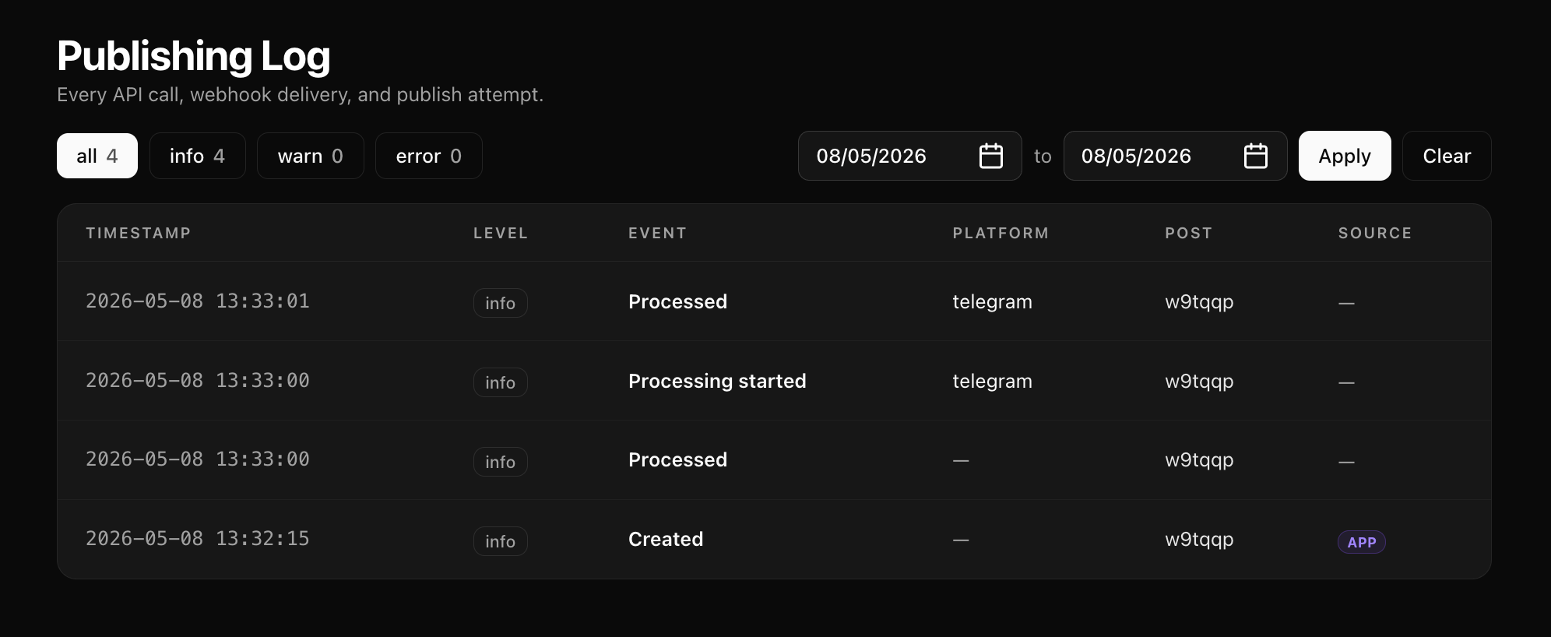Open the Processing started event row
The height and width of the screenshot is (637, 1551).
point(774,381)
